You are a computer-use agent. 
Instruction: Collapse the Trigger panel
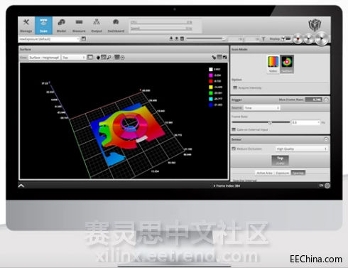pos(326,100)
